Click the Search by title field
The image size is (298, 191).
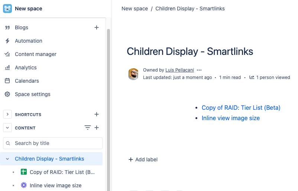point(53,143)
